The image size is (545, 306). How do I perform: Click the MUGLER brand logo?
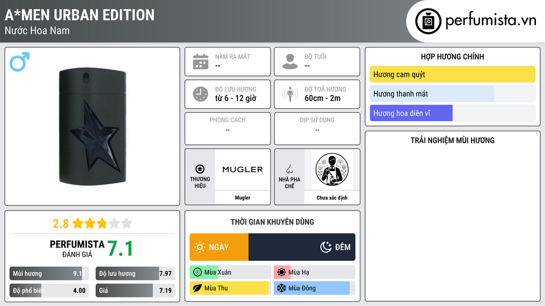(x=243, y=169)
